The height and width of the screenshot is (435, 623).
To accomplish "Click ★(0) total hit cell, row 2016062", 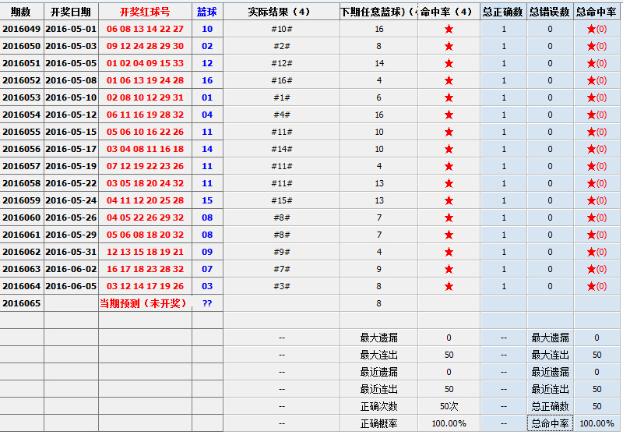I will pyautogui.click(x=597, y=252).
